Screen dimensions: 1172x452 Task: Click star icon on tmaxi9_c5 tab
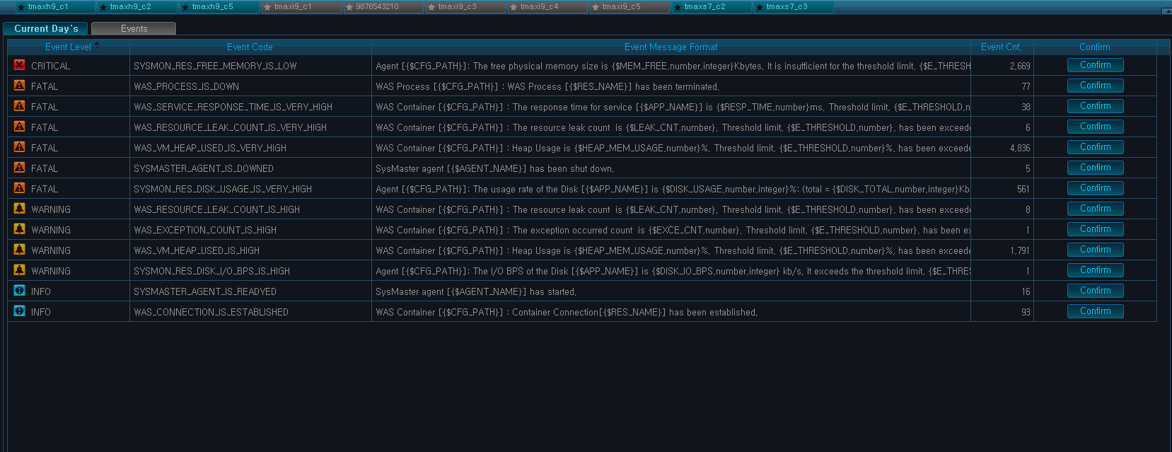(596, 7)
